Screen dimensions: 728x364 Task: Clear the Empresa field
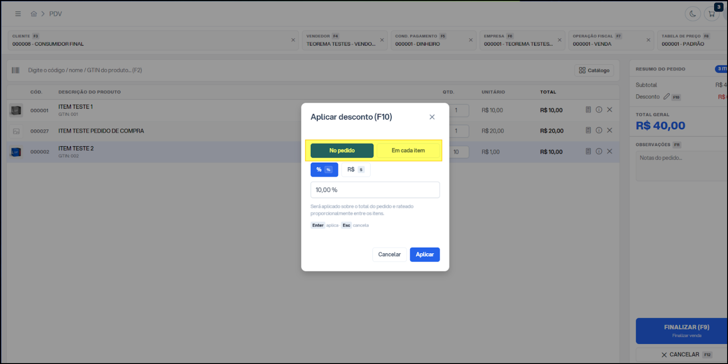(560, 40)
